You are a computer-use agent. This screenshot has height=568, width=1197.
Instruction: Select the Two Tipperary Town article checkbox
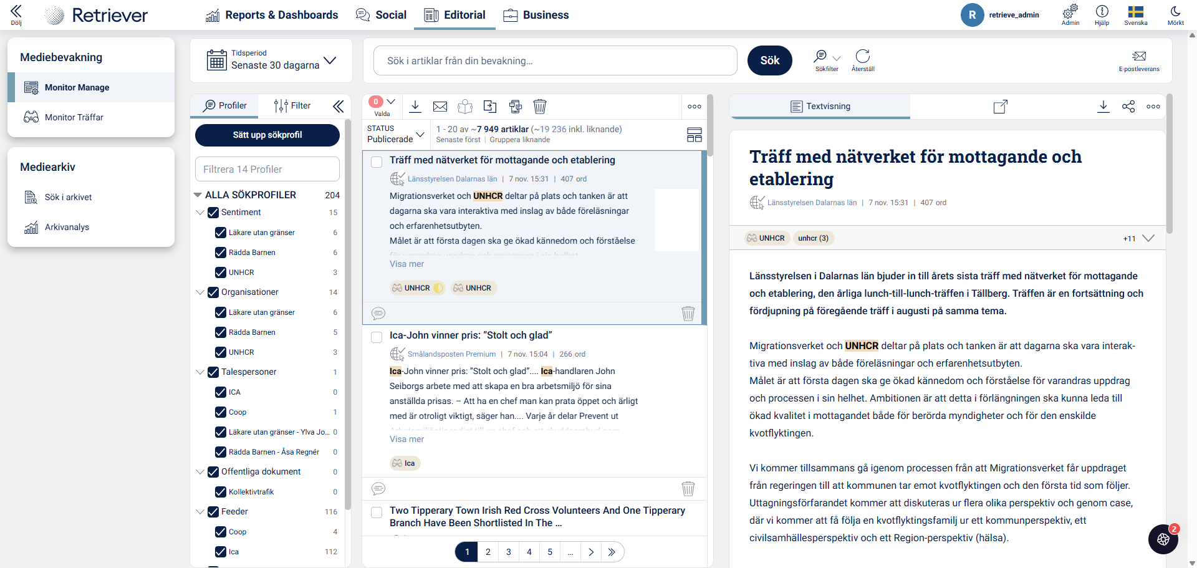pos(377,513)
